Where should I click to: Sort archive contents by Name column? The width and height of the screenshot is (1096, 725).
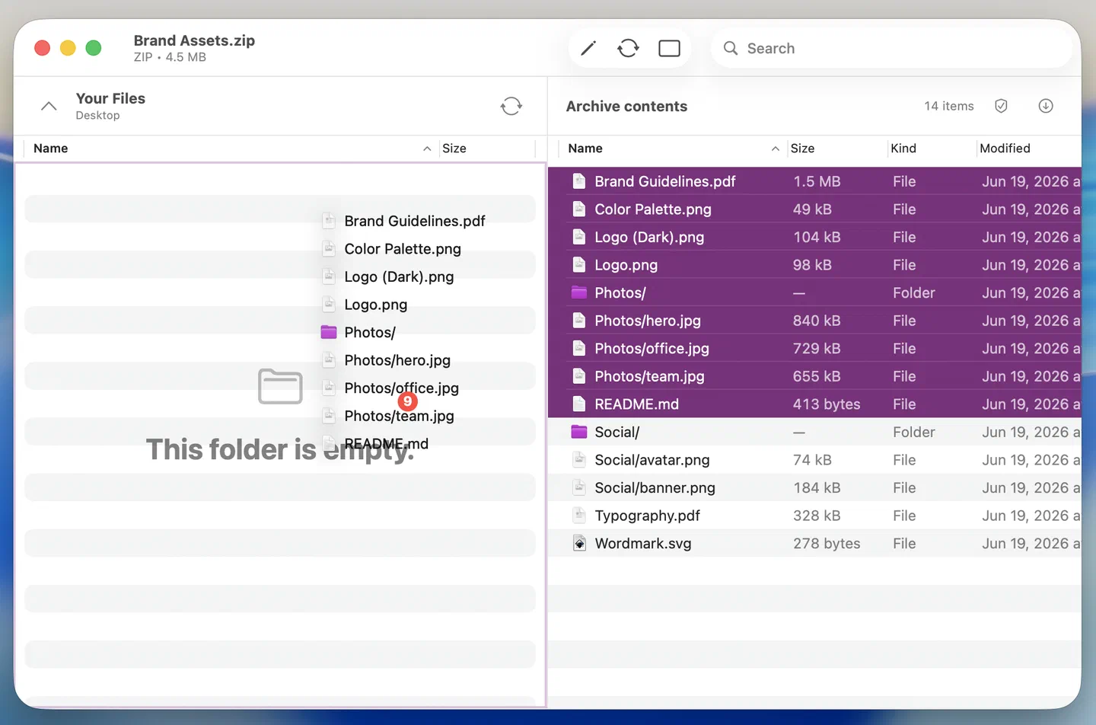pyautogui.click(x=585, y=149)
